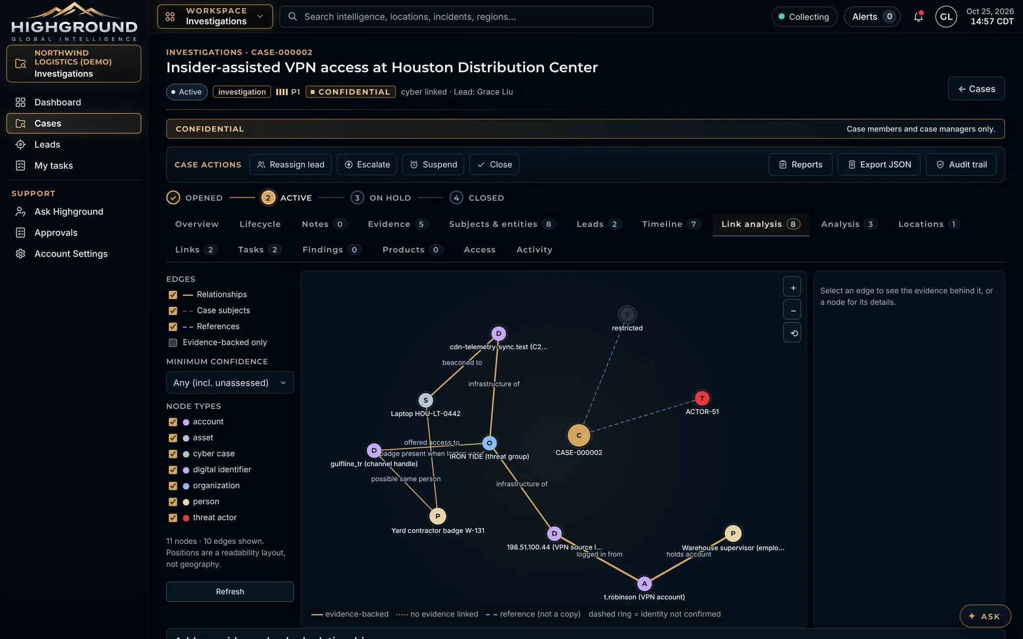This screenshot has width=1023, height=639.
Task: Select the CASE-000002 graph node
Action: (x=579, y=436)
